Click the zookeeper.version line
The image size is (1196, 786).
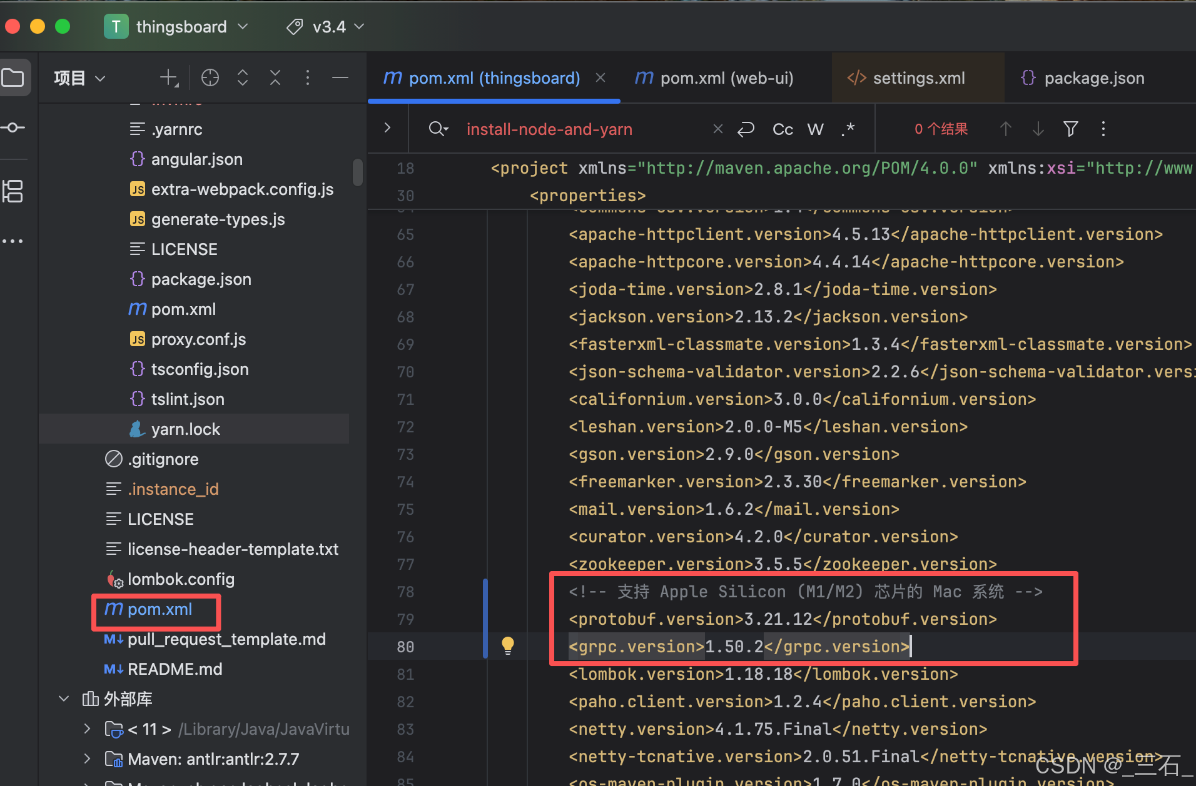pyautogui.click(x=783, y=564)
